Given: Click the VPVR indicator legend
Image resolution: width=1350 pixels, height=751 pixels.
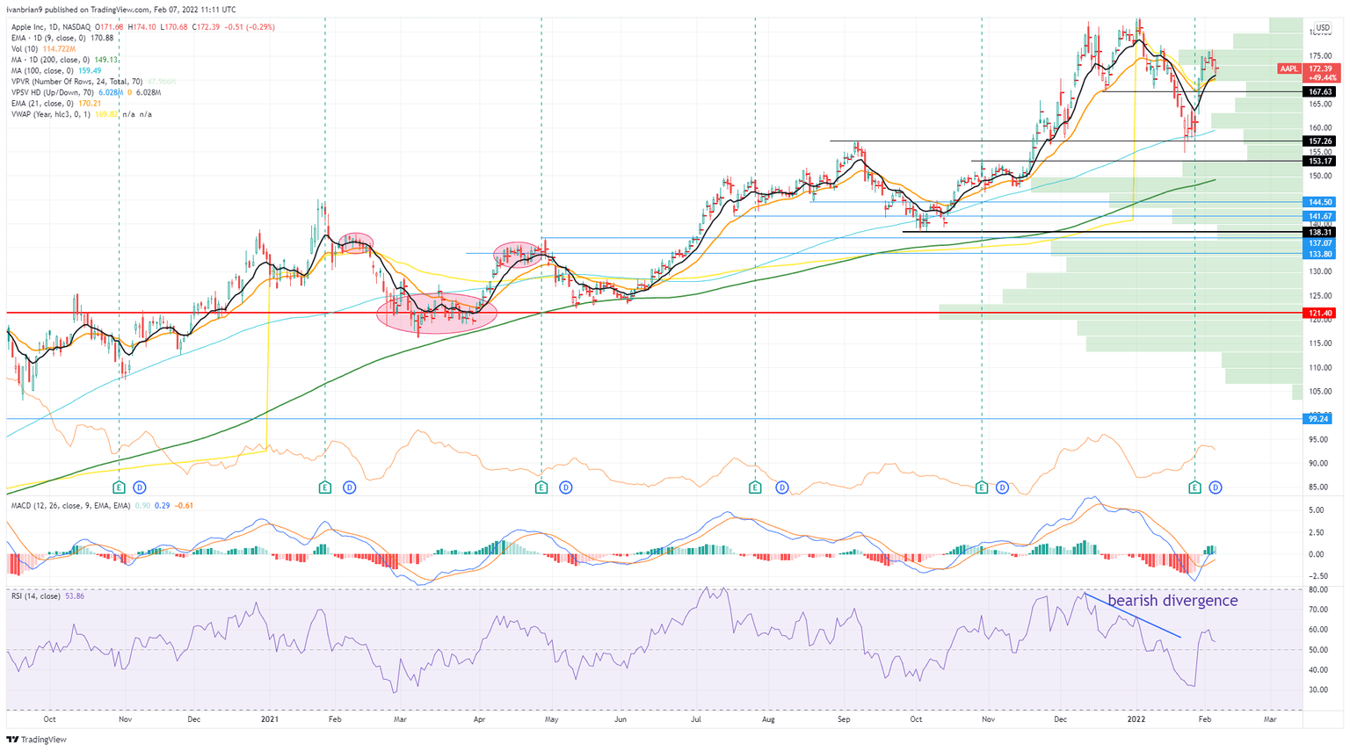Looking at the screenshot, I should pos(92,82).
